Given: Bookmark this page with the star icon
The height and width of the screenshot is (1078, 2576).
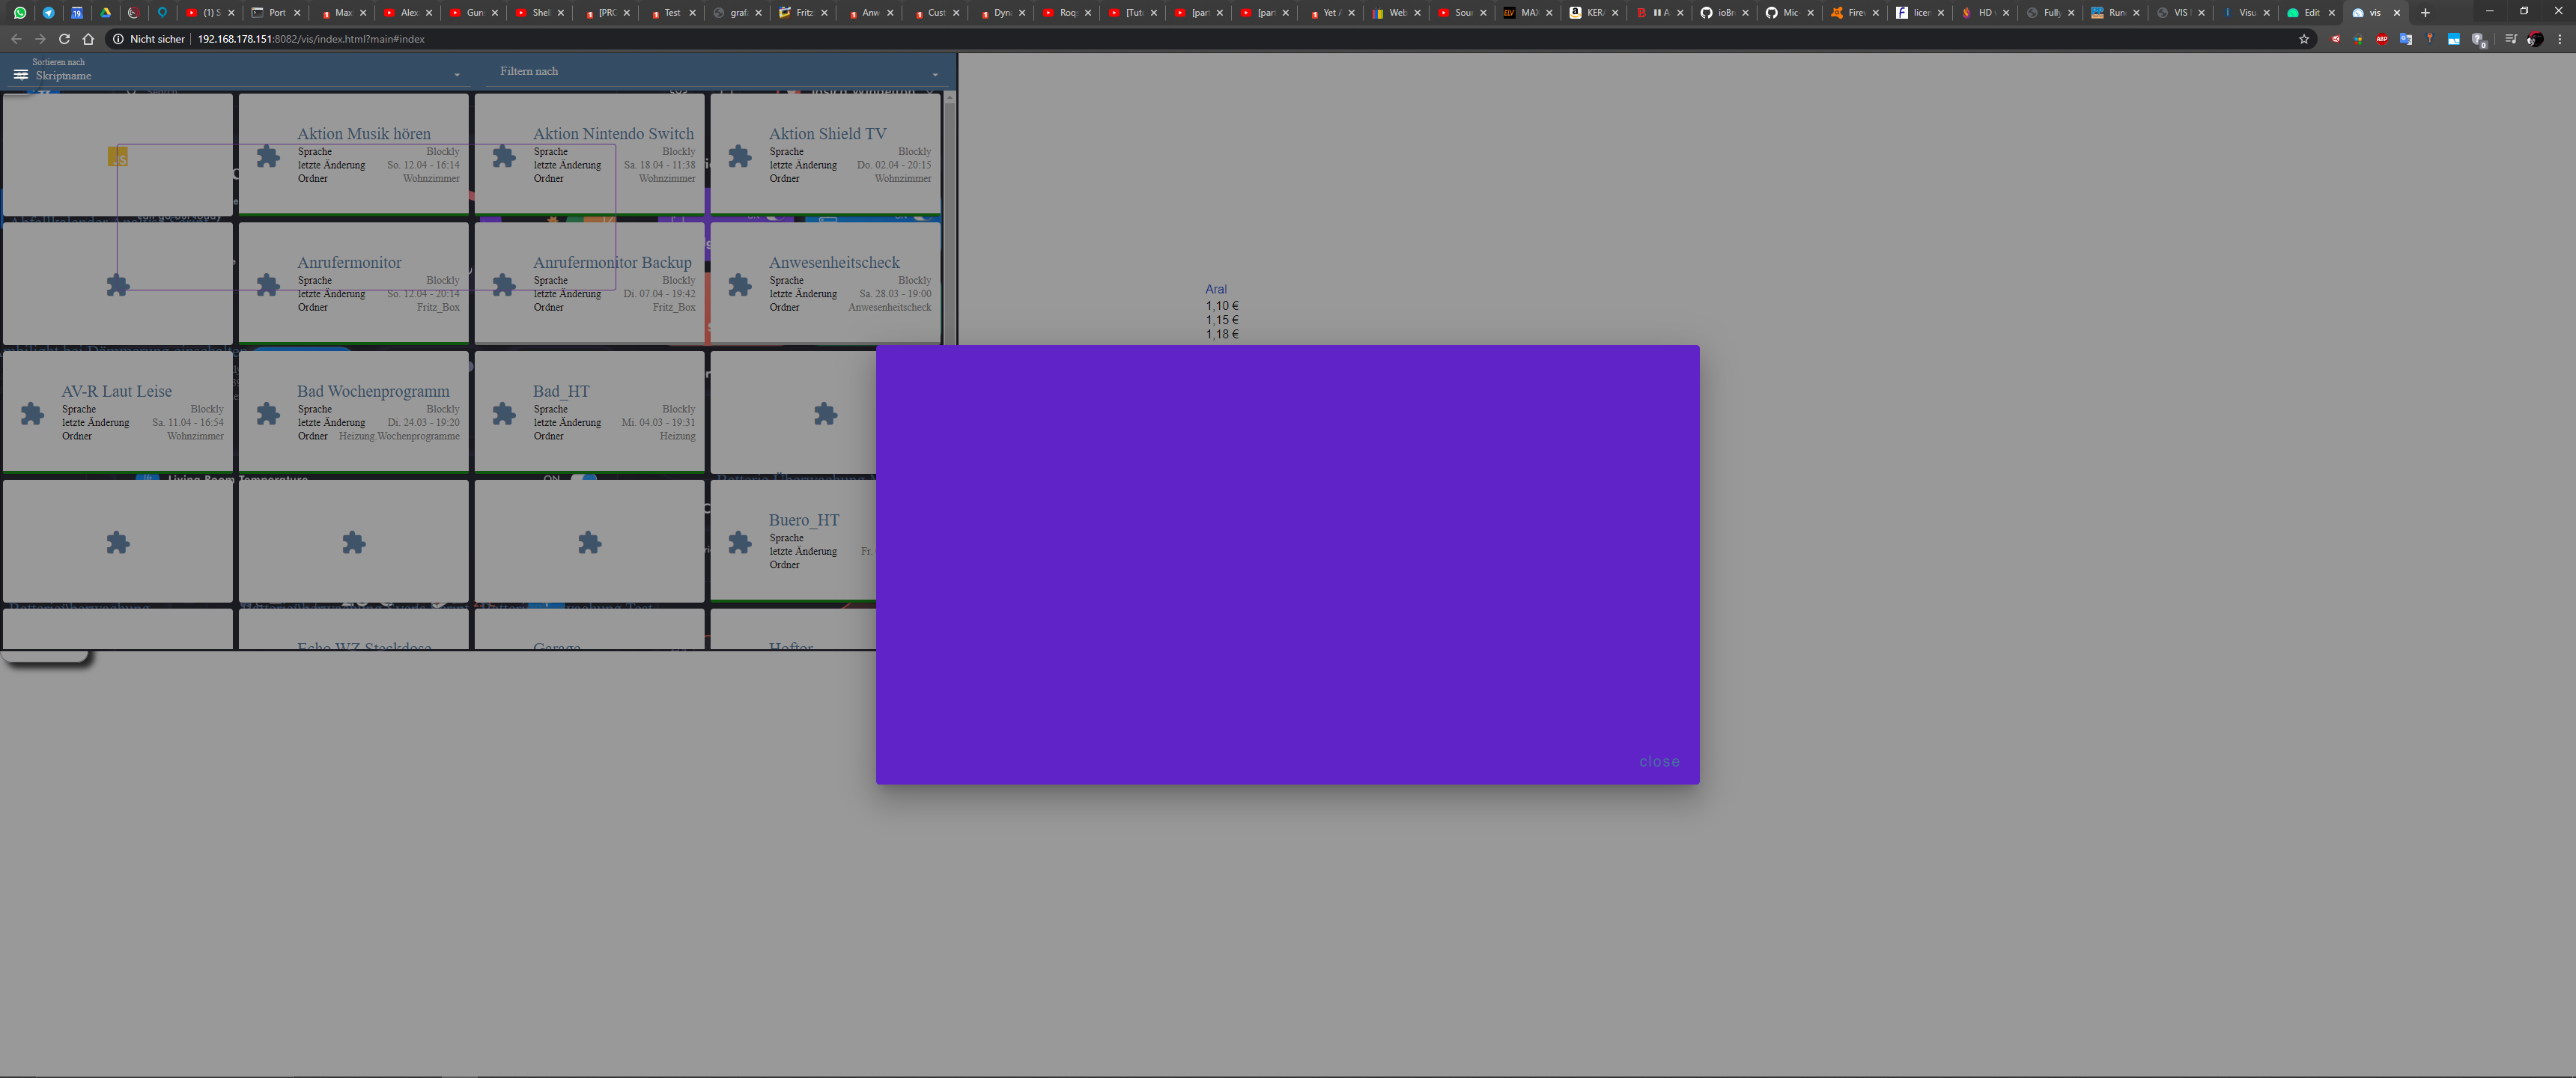Looking at the screenshot, I should 2304,39.
